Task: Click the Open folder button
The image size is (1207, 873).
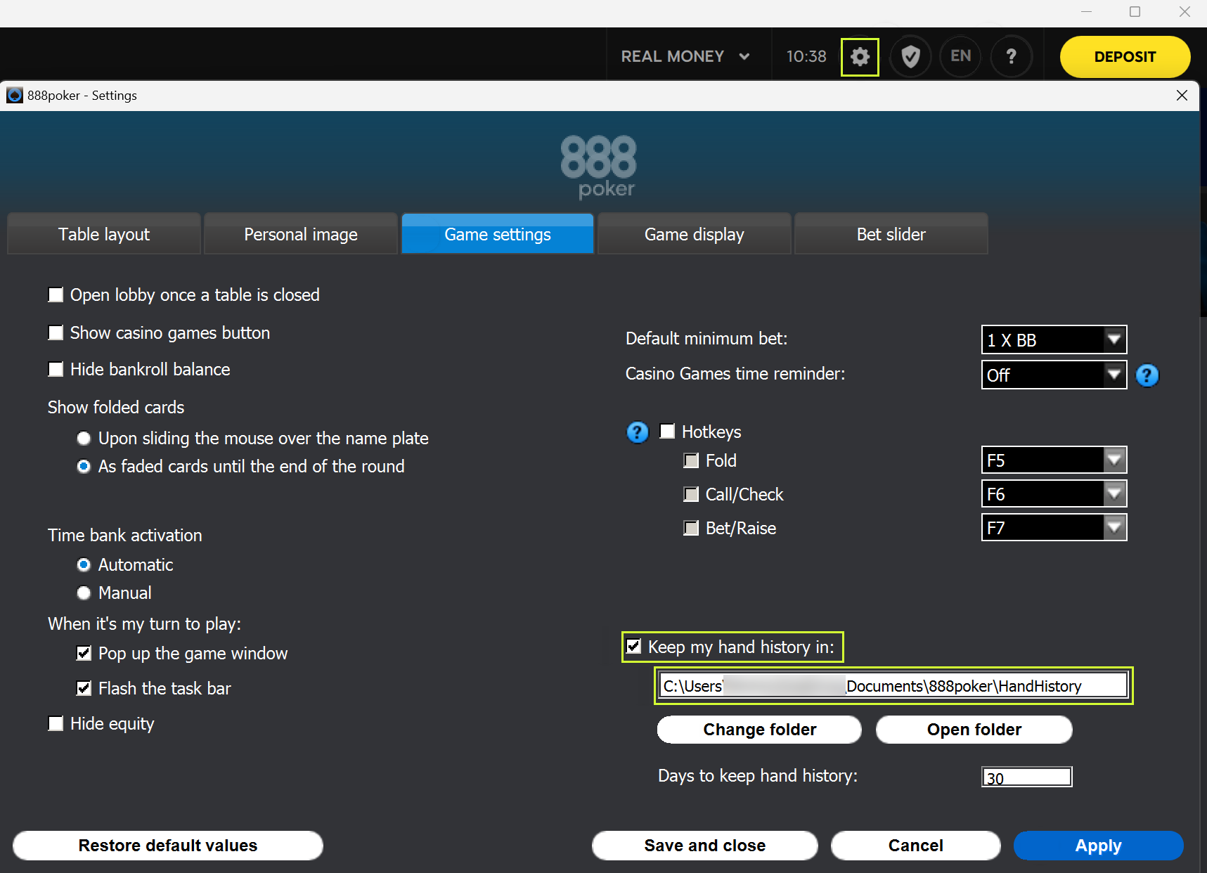Action: pos(974,730)
